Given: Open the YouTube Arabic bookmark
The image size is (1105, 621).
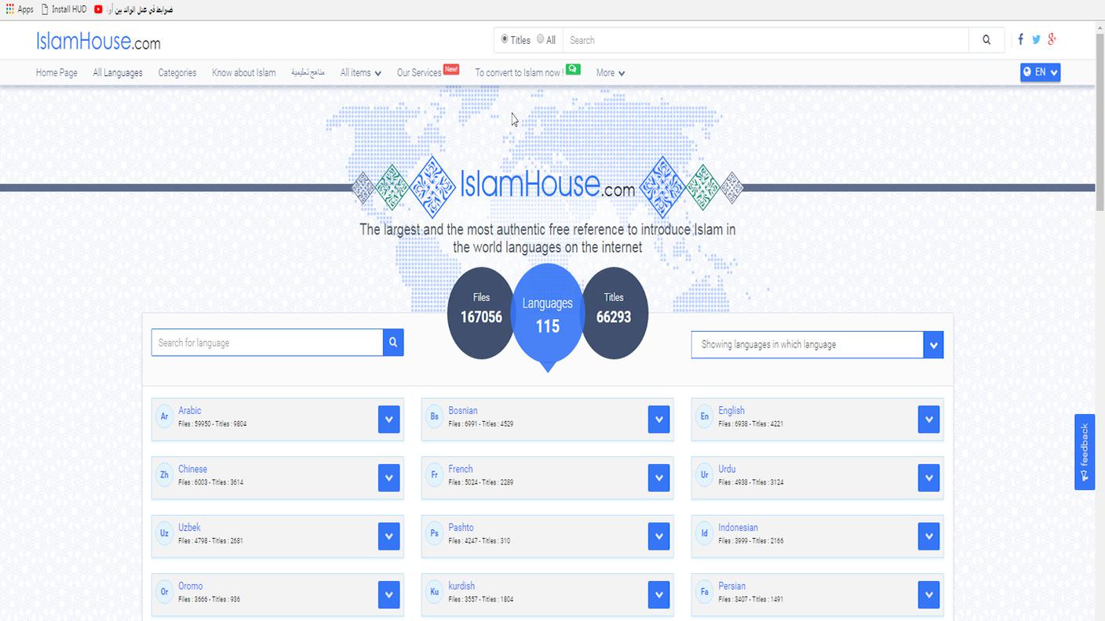Looking at the screenshot, I should [133, 9].
